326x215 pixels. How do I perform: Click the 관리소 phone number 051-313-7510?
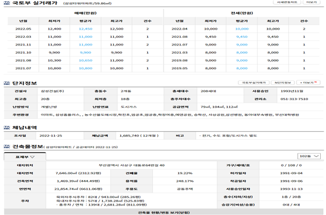[x=294, y=99]
